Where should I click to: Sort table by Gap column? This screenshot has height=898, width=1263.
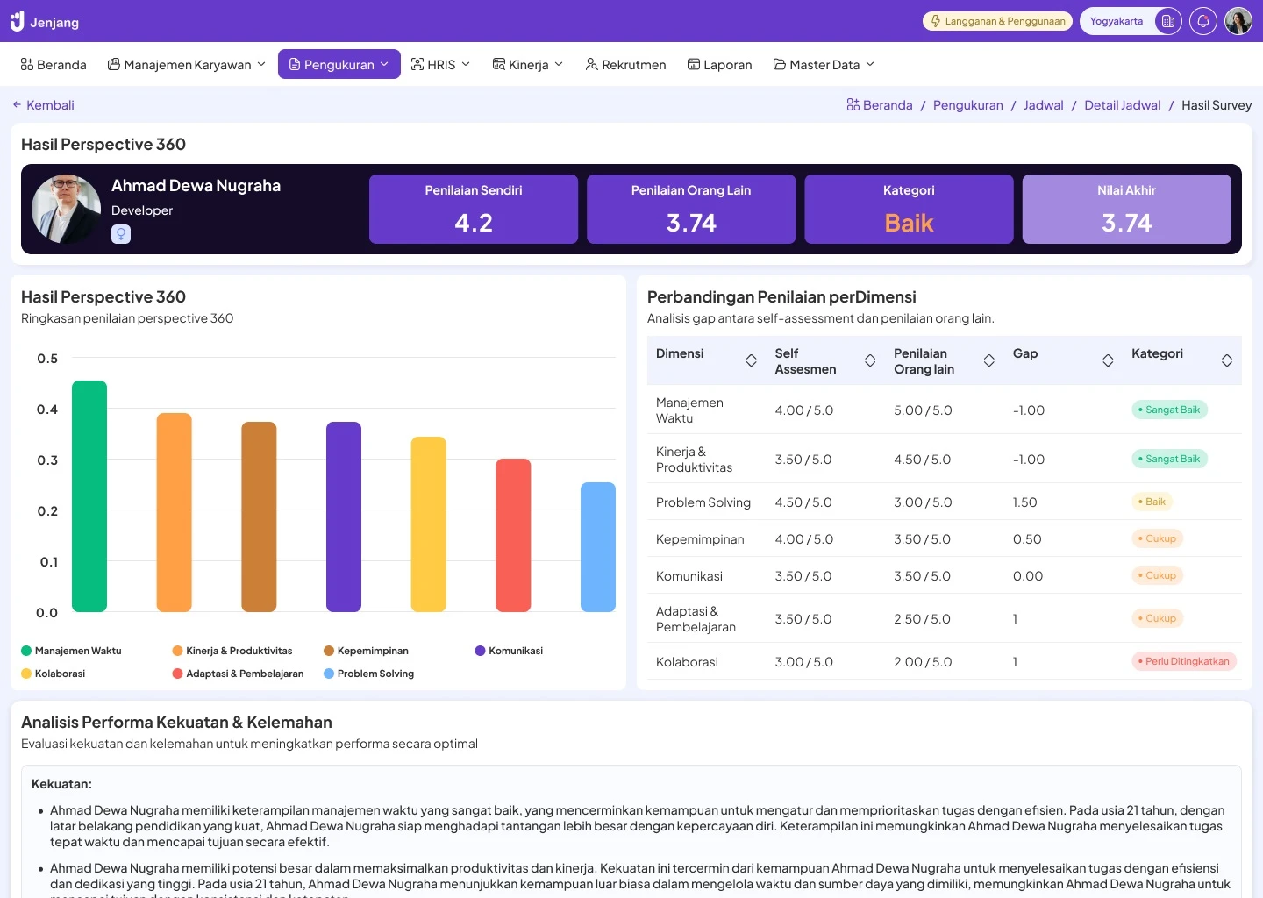click(1108, 360)
